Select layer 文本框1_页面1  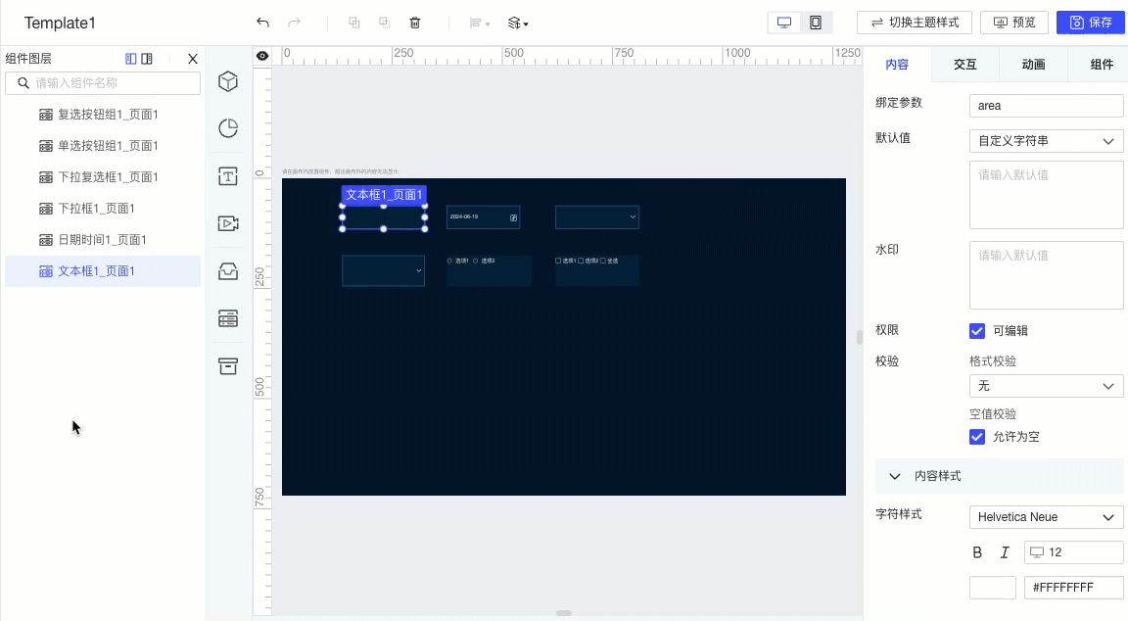click(x=103, y=271)
